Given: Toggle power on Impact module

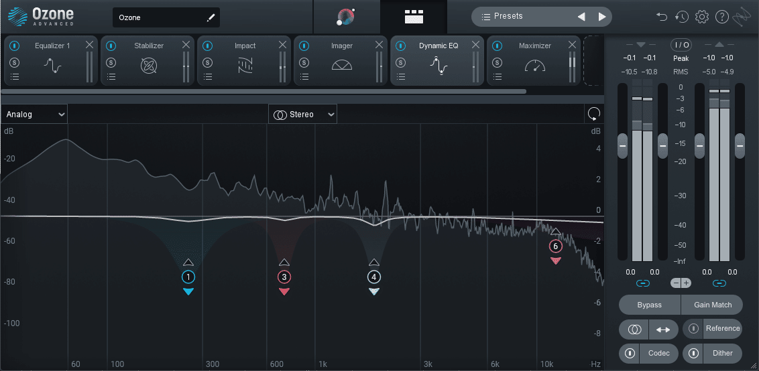Looking at the screenshot, I should (x=207, y=46).
